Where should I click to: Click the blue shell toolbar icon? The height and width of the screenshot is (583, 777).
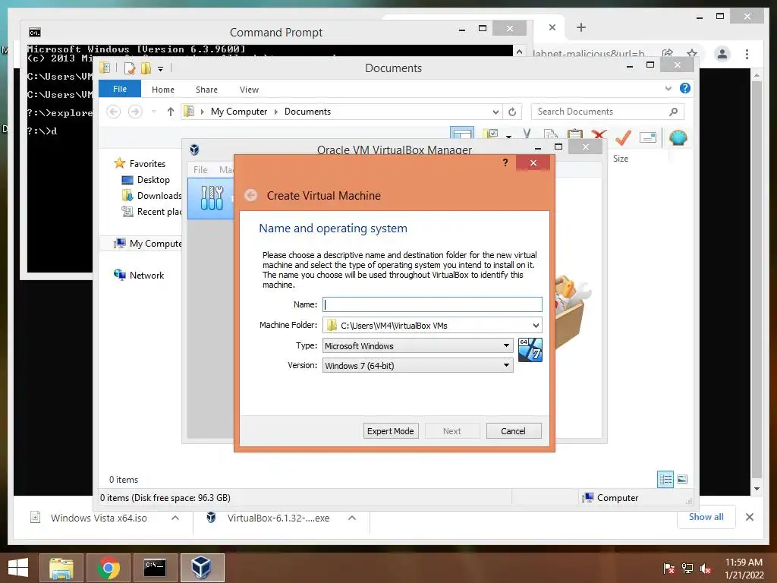pyautogui.click(x=678, y=137)
